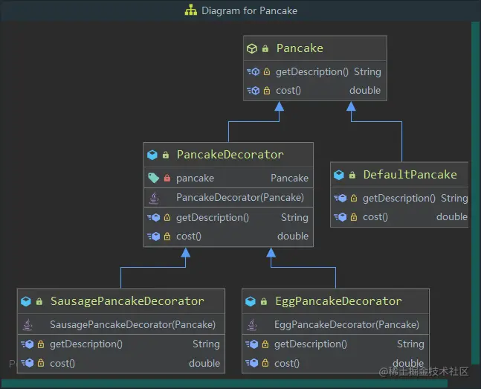Click the lock icon beside EggPancakeDecorator title
The height and width of the screenshot is (389, 481).
click(264, 301)
